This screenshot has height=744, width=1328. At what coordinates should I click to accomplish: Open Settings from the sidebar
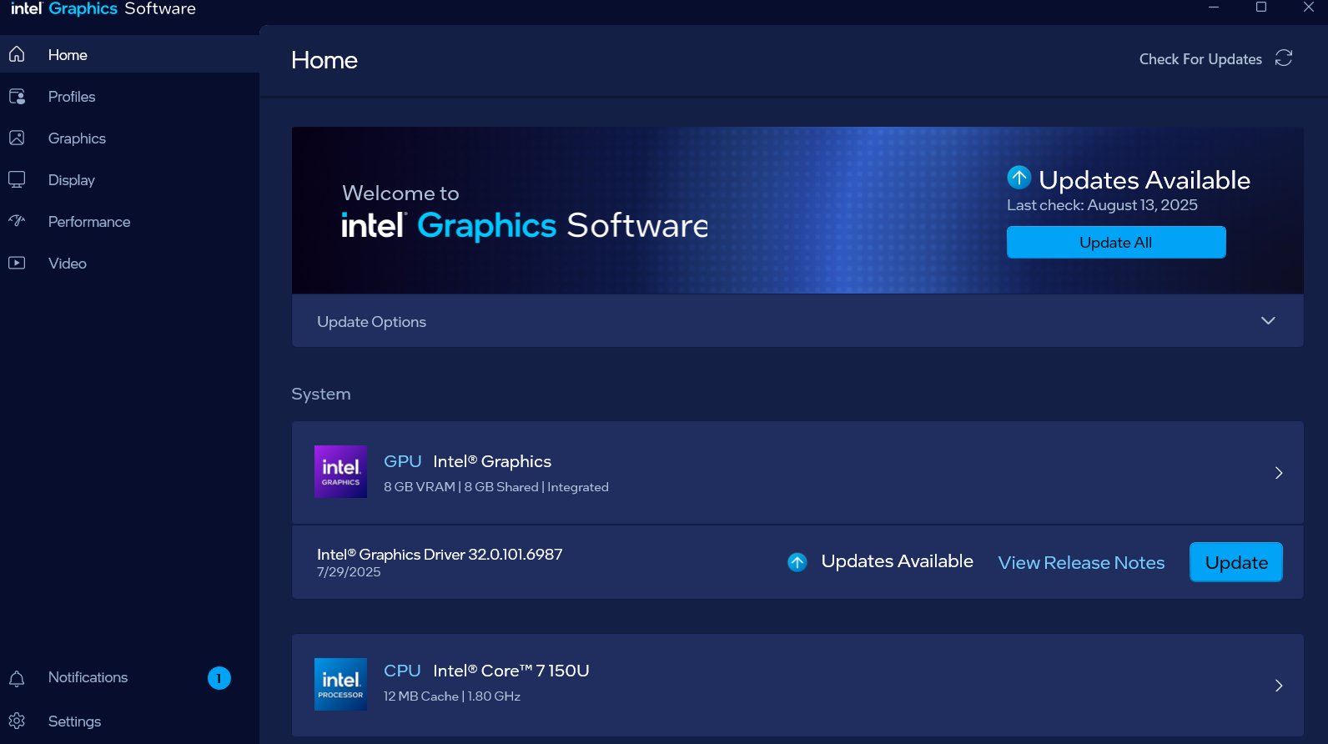(x=129, y=721)
